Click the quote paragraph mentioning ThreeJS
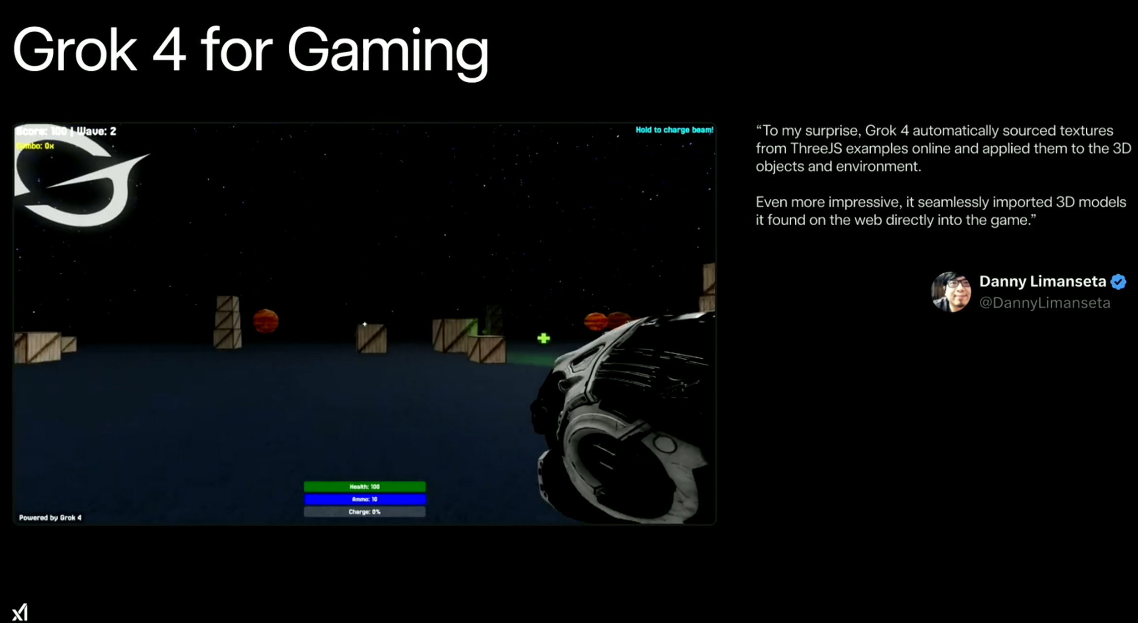 pos(943,148)
